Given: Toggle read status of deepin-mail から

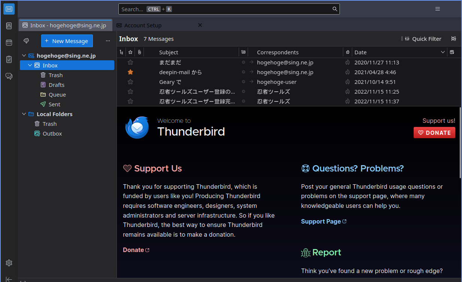Looking at the screenshot, I should pyautogui.click(x=244, y=72).
